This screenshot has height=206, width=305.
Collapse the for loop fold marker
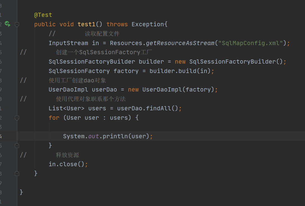[17, 118]
